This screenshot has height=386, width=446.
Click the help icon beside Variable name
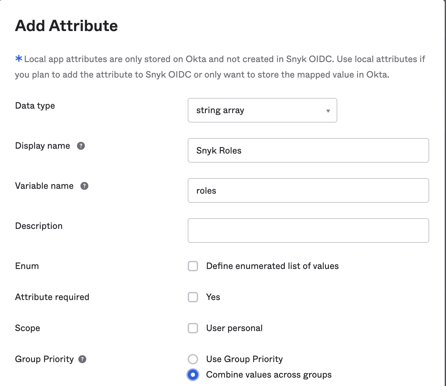pos(84,186)
